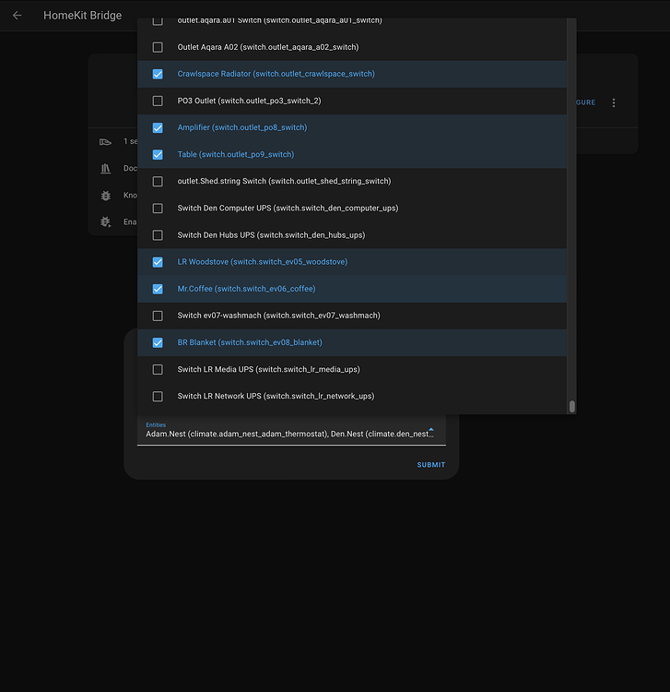Select Switch LR Network UPS entry
This screenshot has width=670, height=692.
click(352, 397)
